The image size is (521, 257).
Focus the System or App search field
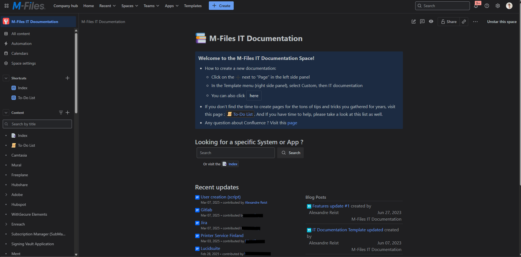click(236, 153)
